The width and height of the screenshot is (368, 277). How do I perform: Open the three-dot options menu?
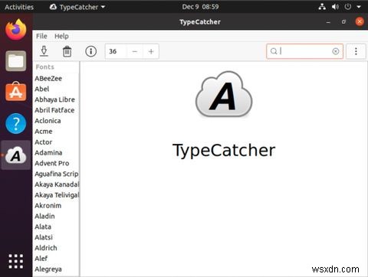click(356, 51)
